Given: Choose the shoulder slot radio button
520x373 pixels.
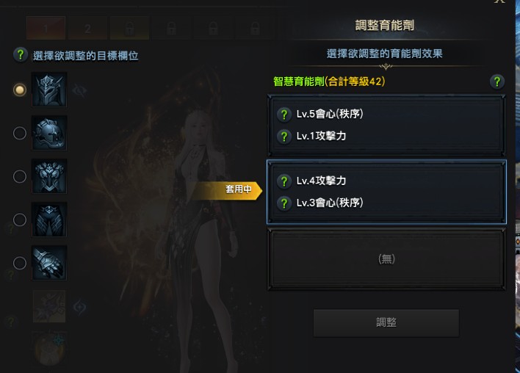Looking at the screenshot, I should (x=20, y=133).
